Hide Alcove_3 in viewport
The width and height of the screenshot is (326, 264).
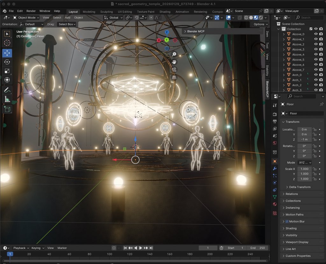click(316, 49)
